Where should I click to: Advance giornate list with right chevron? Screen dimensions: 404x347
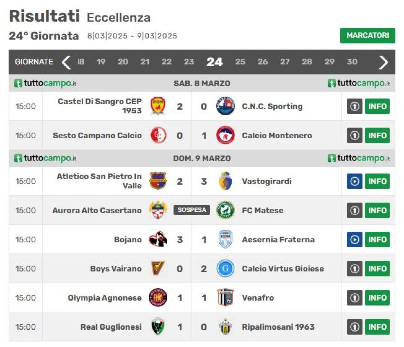coord(383,62)
